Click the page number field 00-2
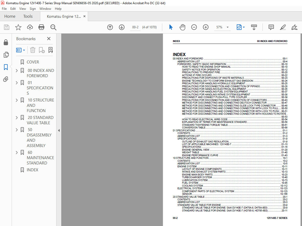The height and width of the screenshot is (226, 302). [x=135, y=27]
